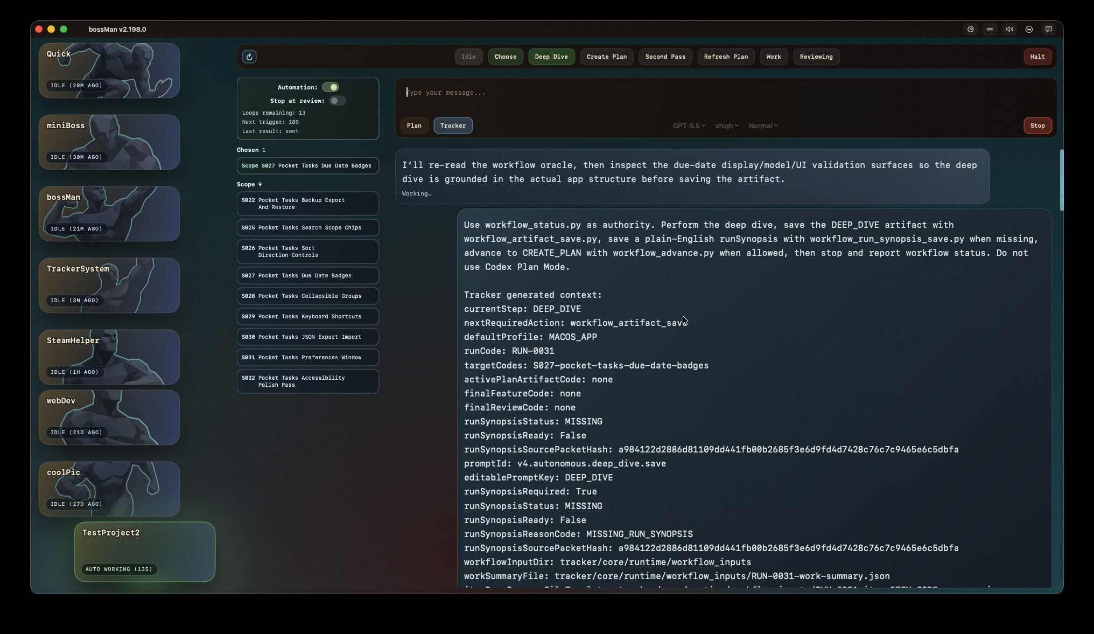
Task: Select the Work workflow step
Action: point(774,57)
